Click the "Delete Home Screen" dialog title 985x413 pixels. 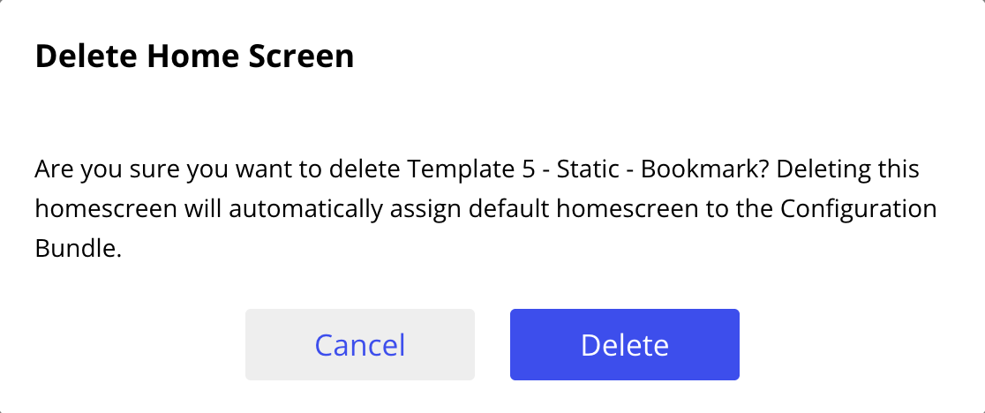click(x=194, y=57)
